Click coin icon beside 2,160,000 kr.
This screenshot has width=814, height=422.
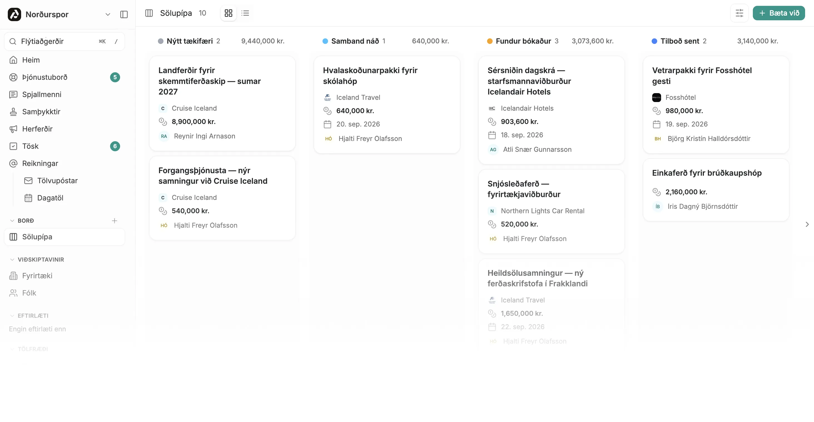click(657, 192)
